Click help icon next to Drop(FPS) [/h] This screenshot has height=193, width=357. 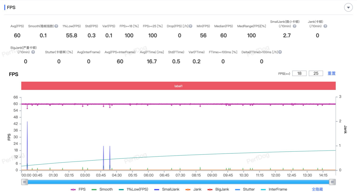190,26
